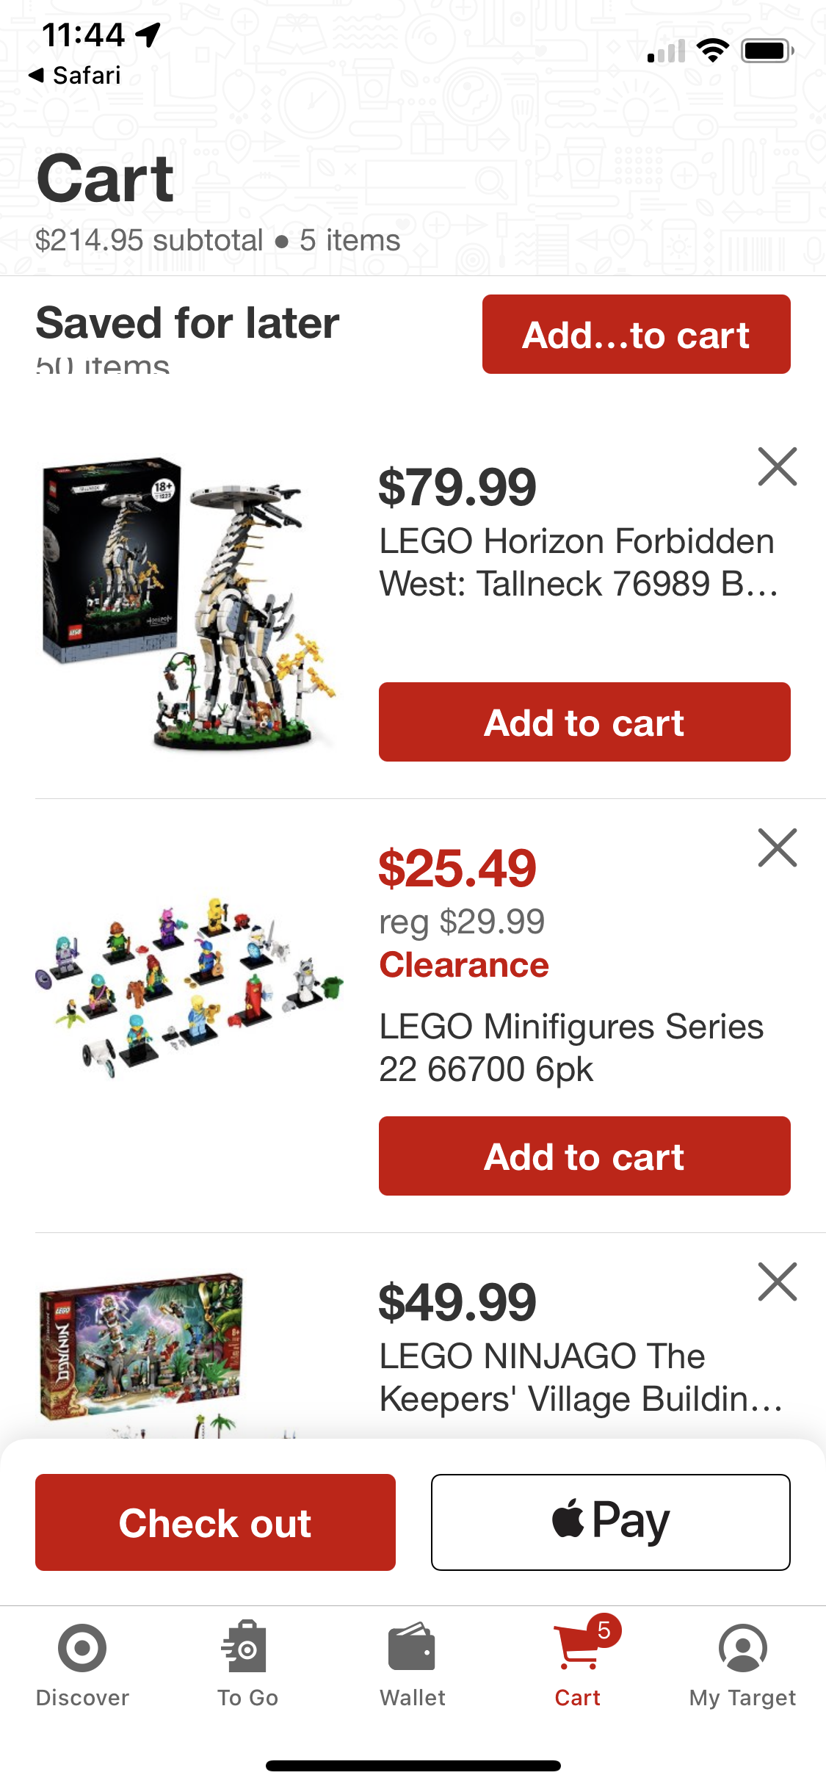The image size is (826, 1789).
Task: Add LEGO Minifigures Series 22 to cart
Action: point(584,1156)
